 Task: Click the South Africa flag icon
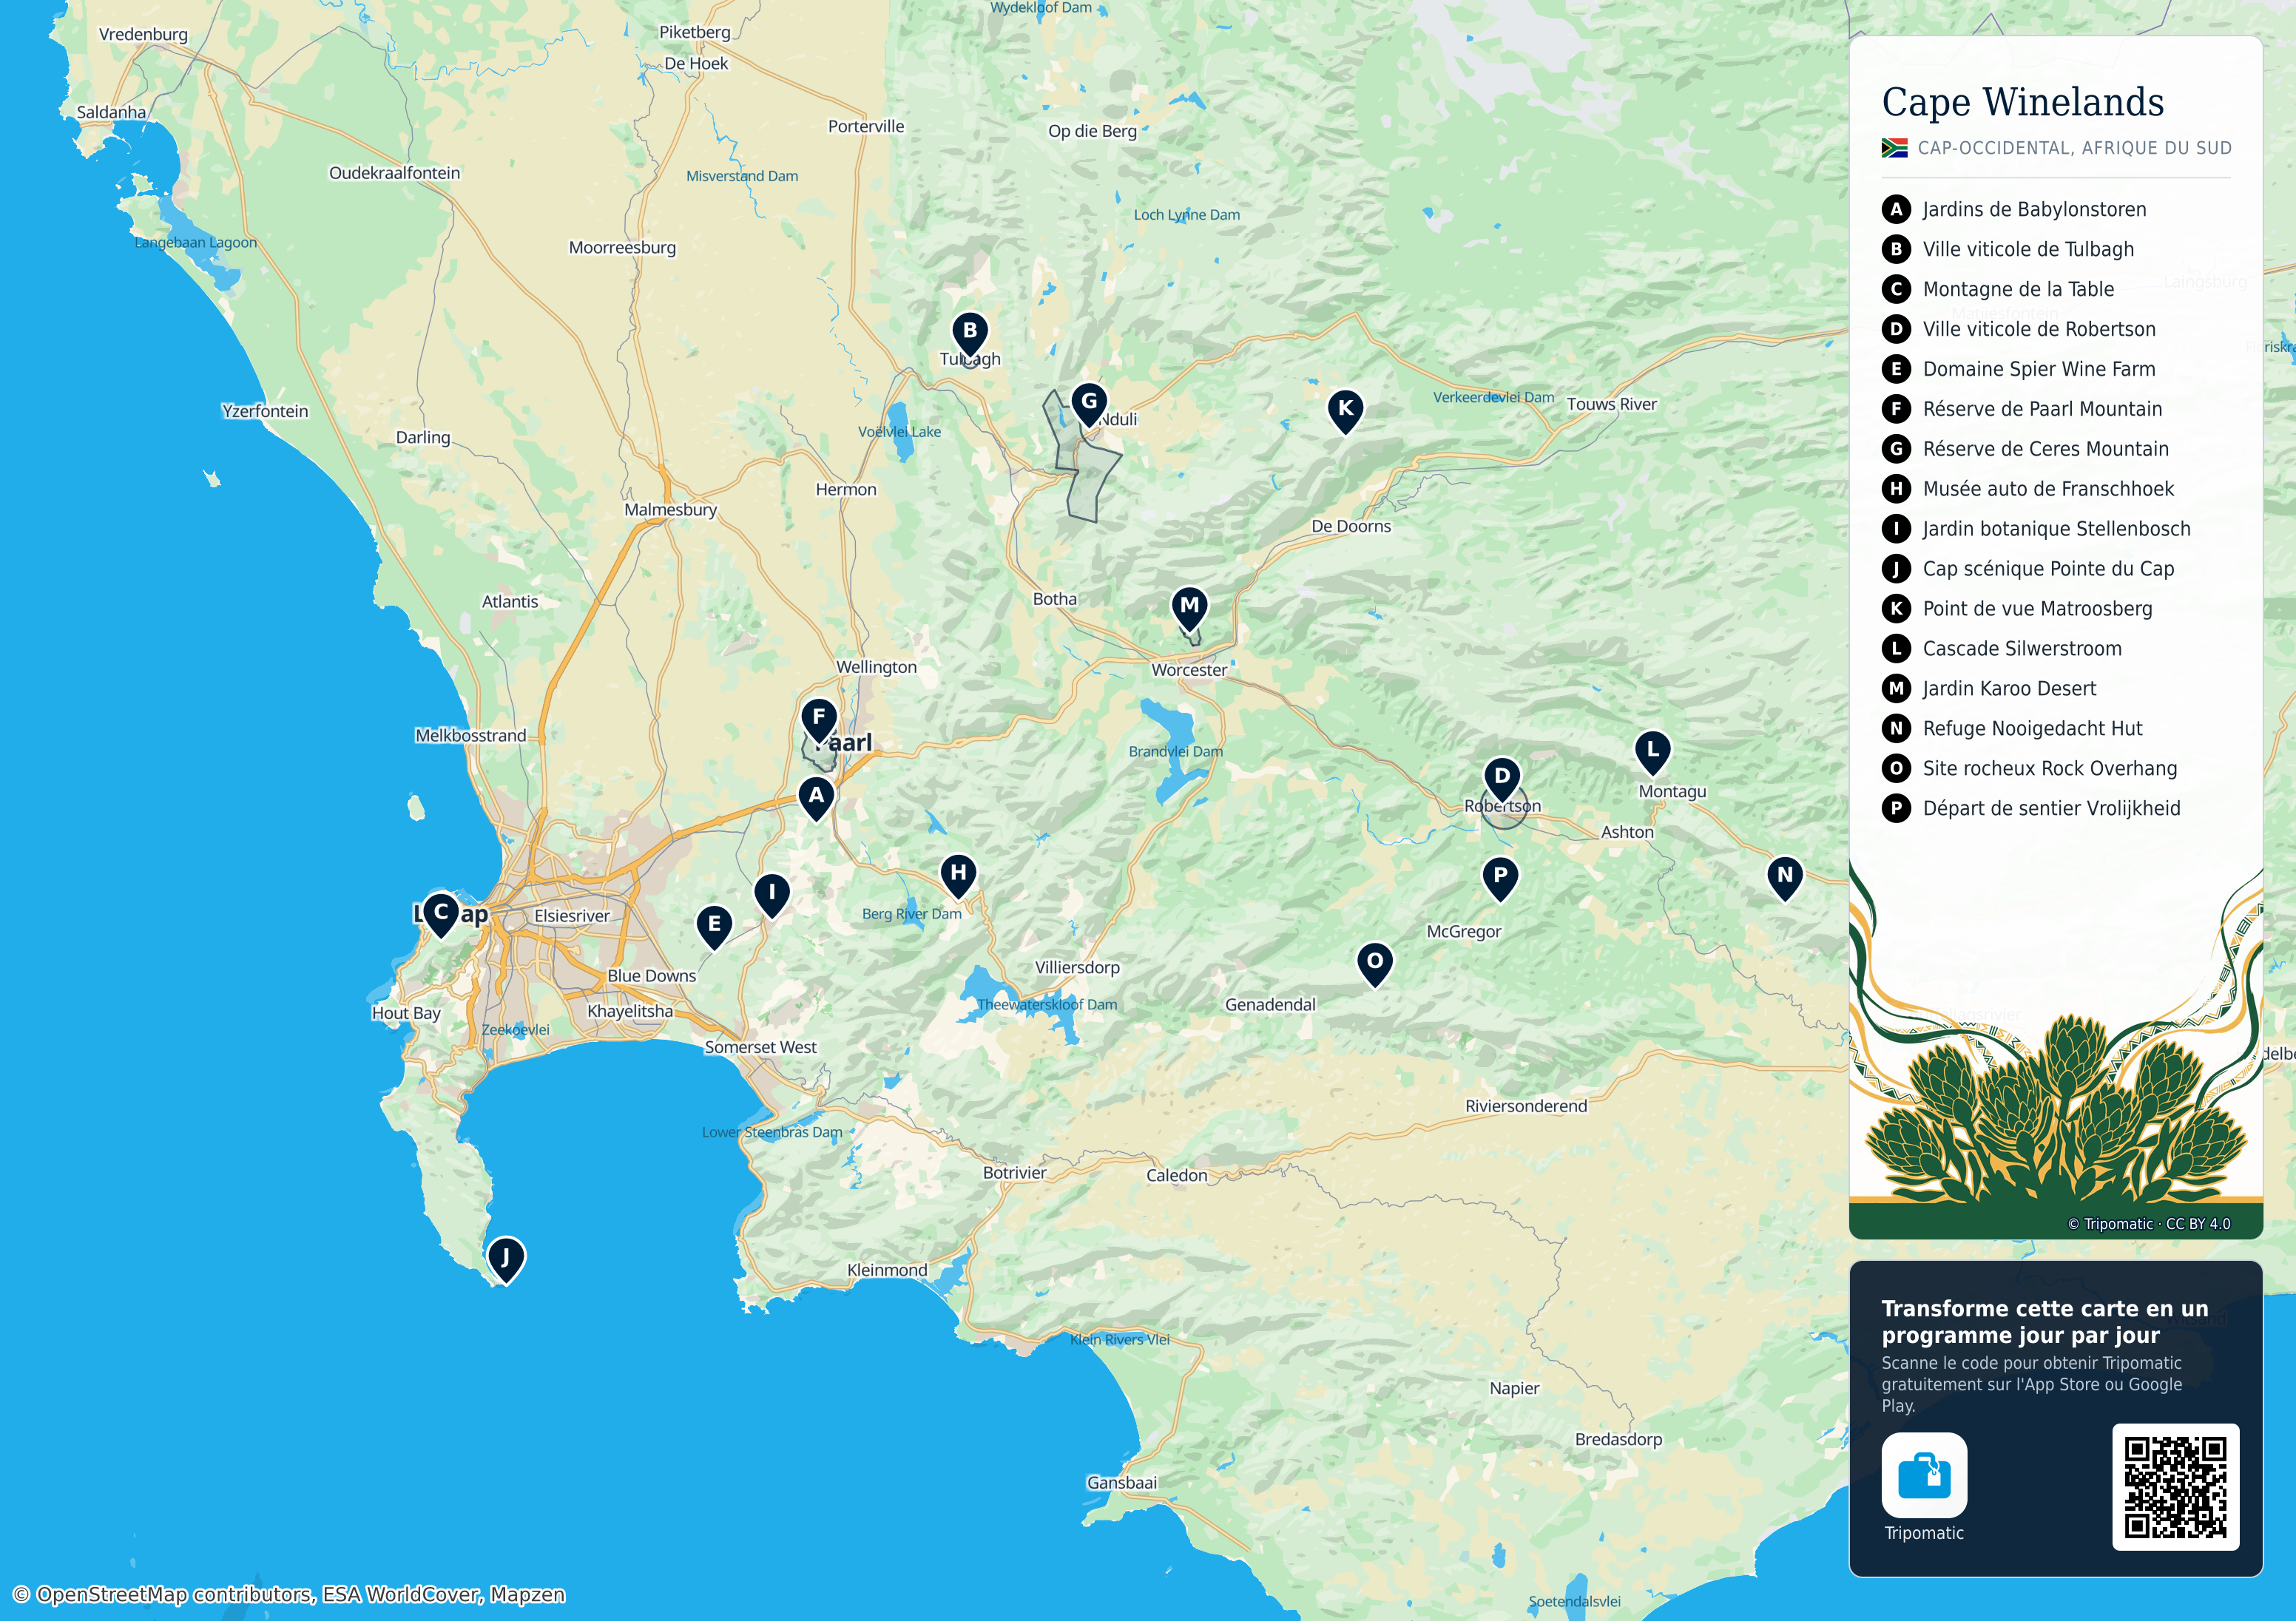click(x=1894, y=148)
